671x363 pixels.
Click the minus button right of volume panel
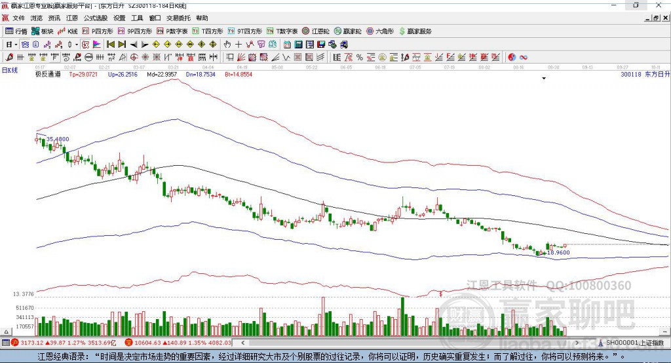pos(664,332)
